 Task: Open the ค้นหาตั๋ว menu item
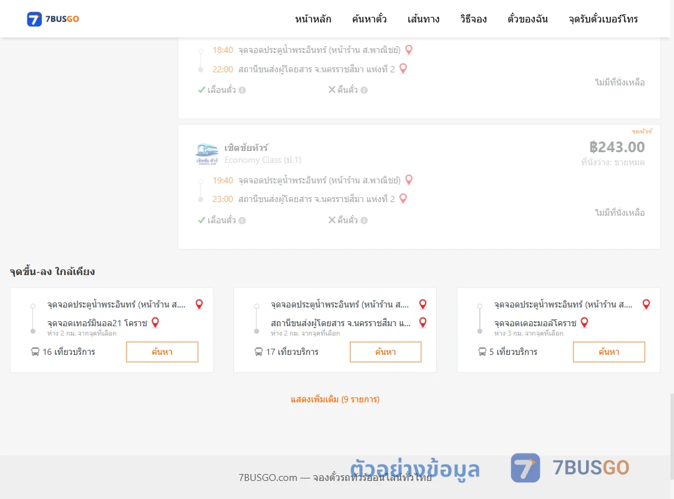pos(369,19)
